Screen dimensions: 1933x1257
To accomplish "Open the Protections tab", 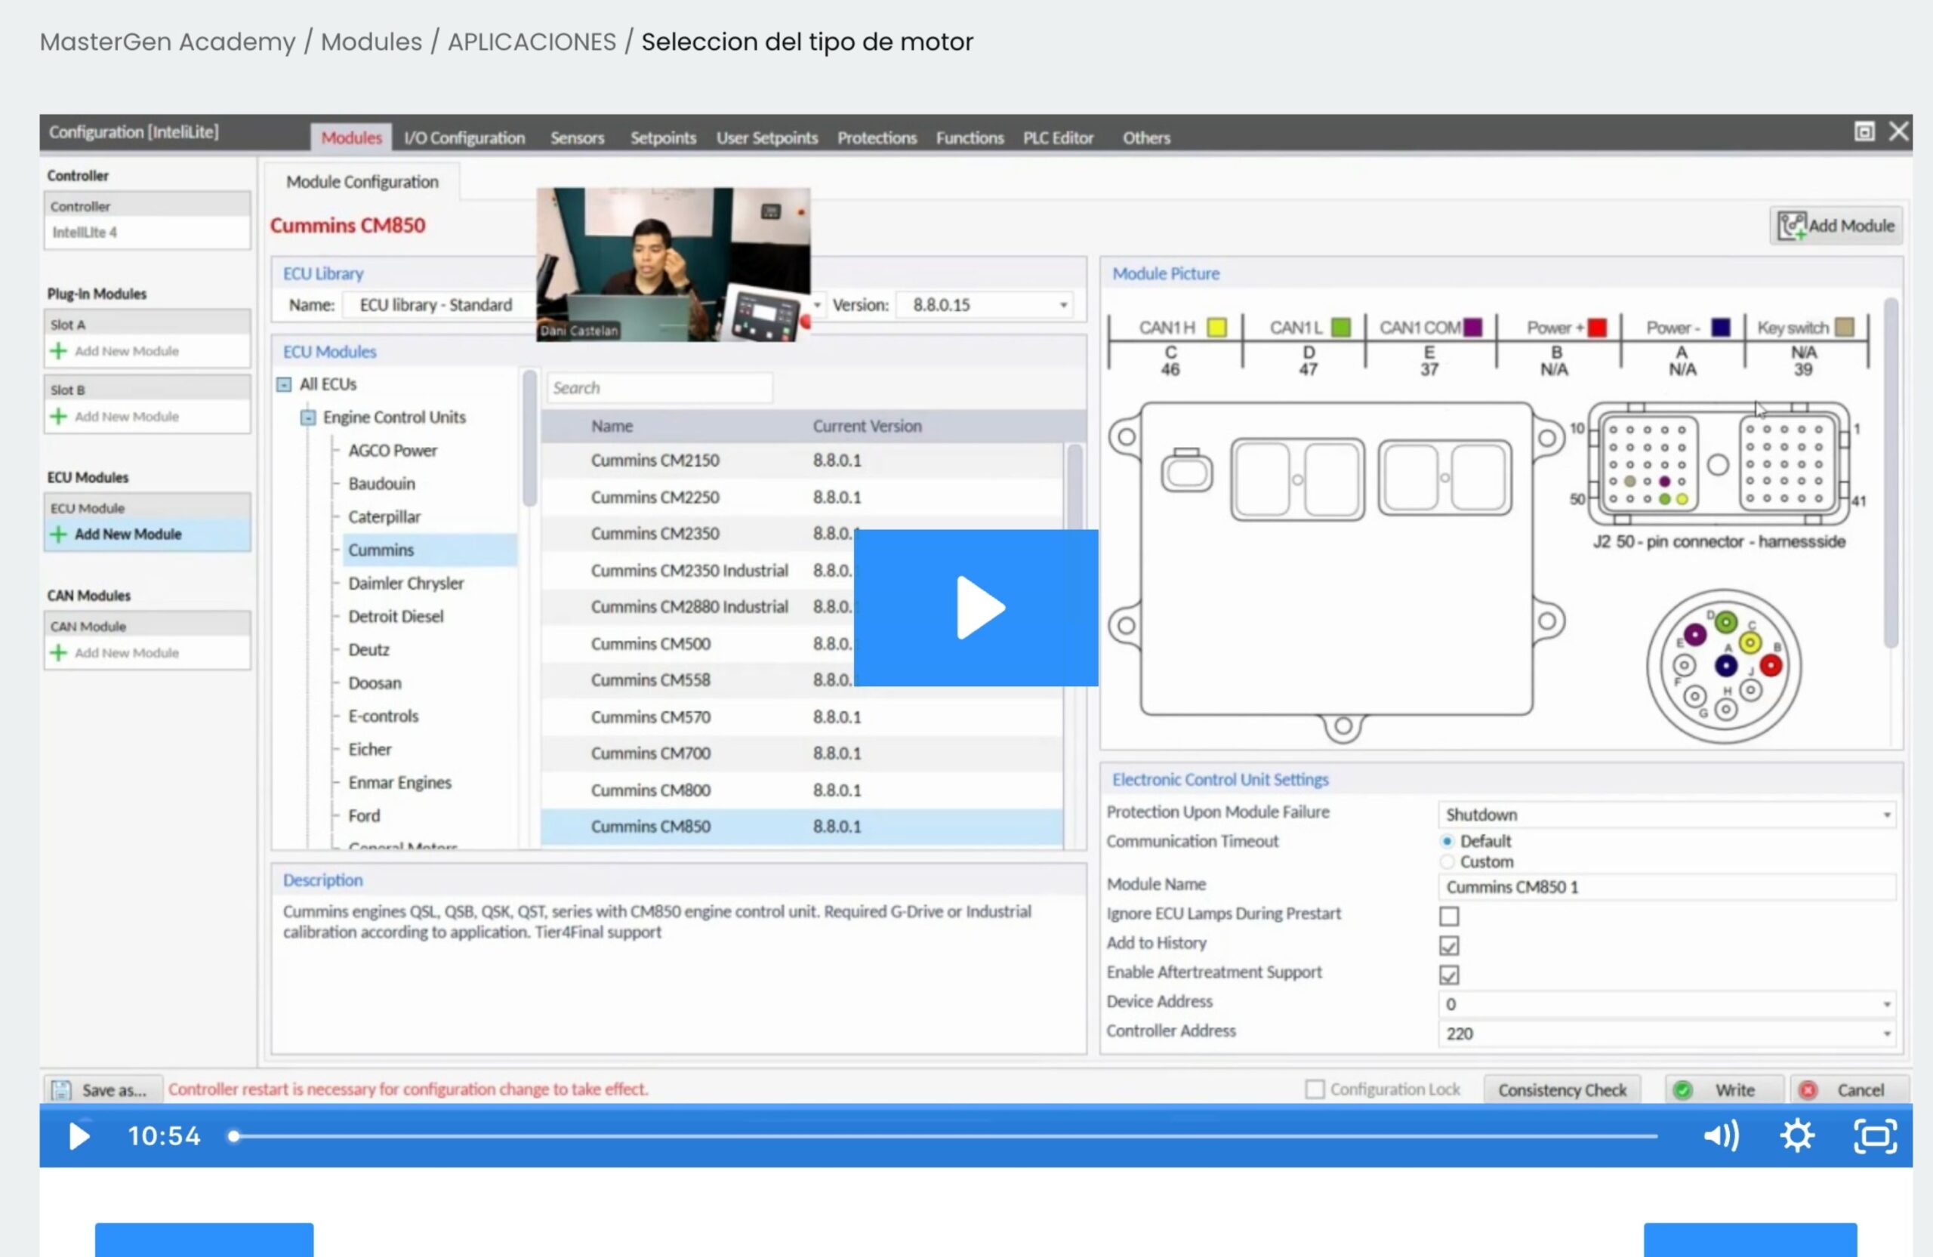I will click(877, 138).
